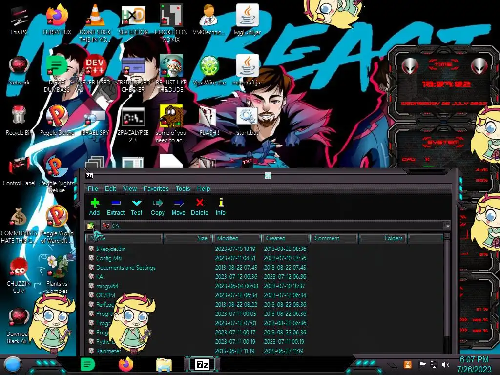Viewport: 500px width, 375px height.
Task: Select the VLC cone desktop icon
Action: (95, 22)
